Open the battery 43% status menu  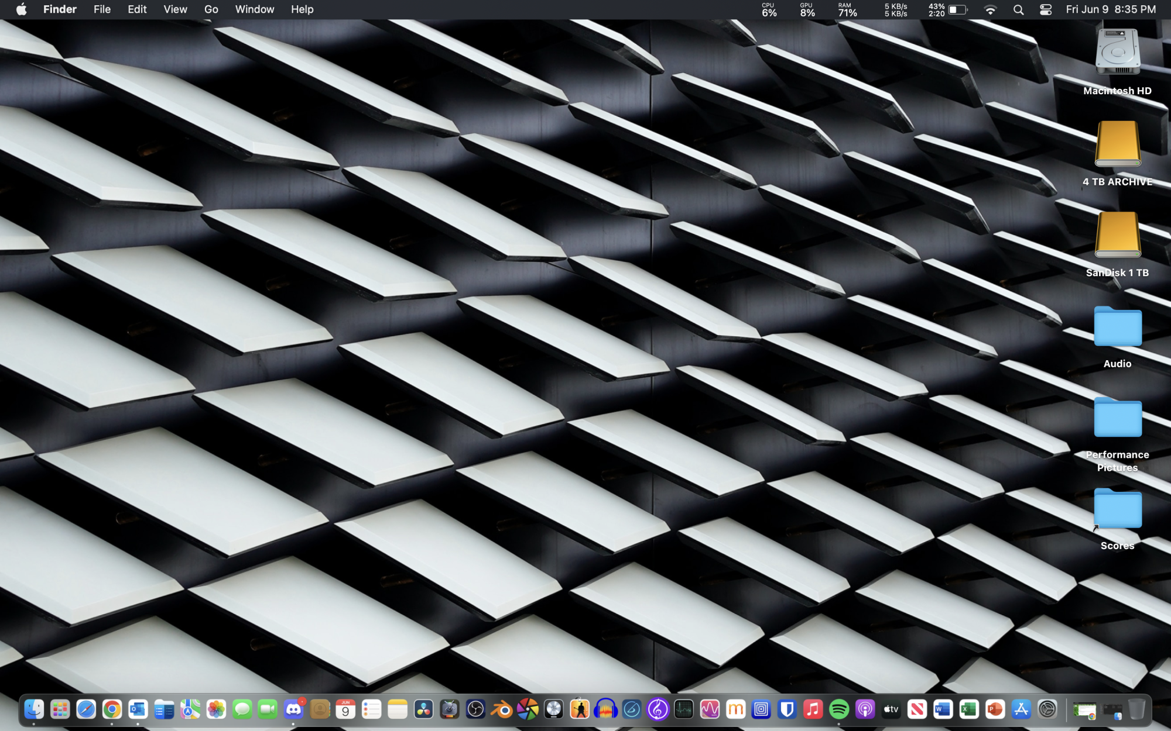pos(947,9)
